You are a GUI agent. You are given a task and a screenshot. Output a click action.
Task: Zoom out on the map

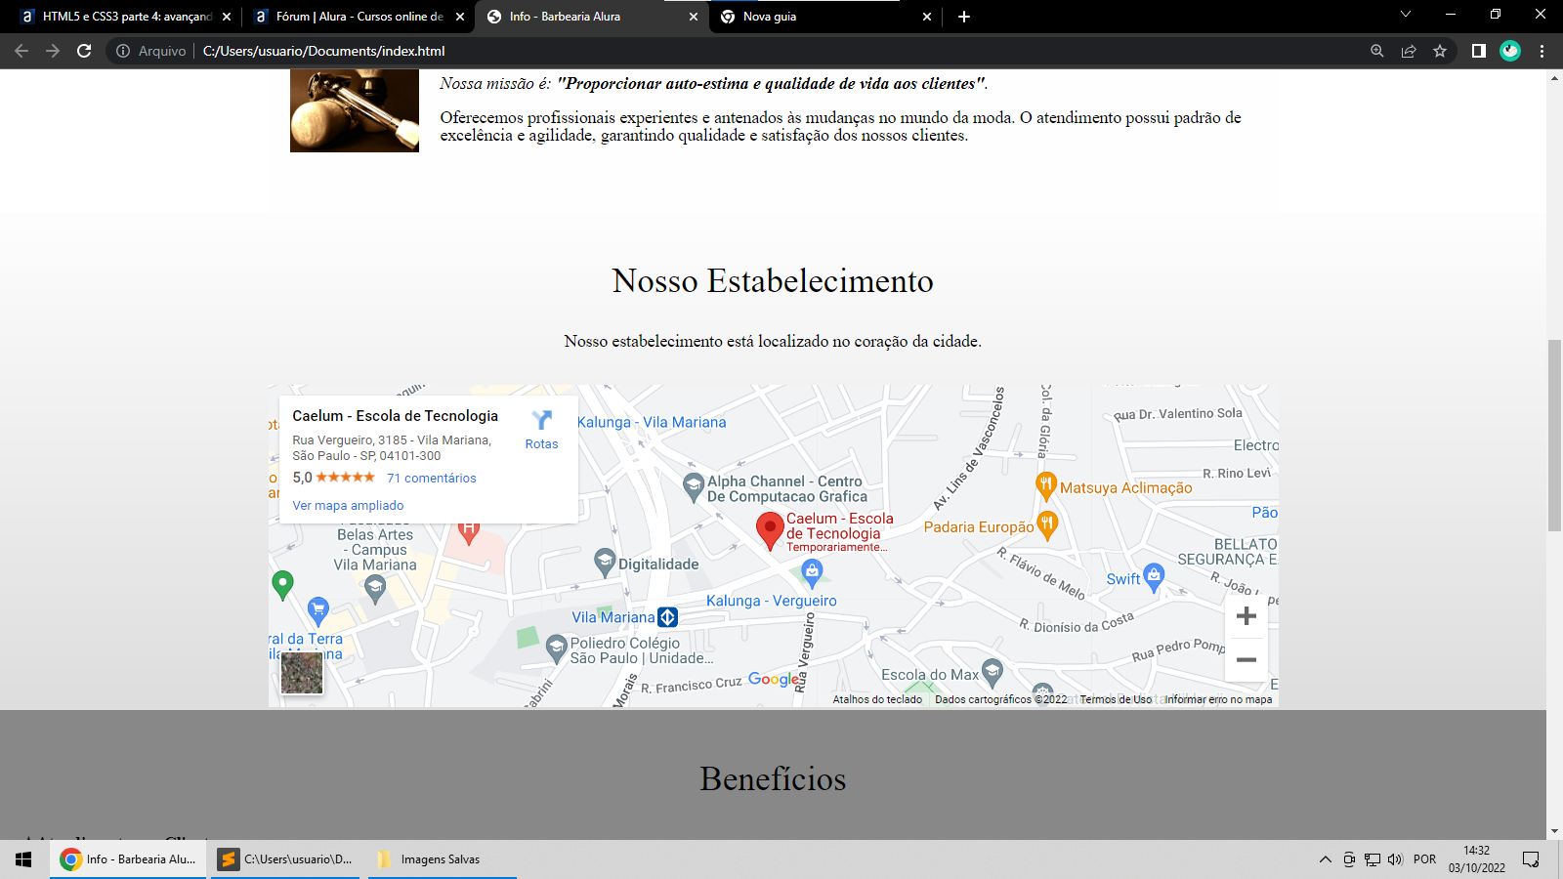pos(1246,660)
